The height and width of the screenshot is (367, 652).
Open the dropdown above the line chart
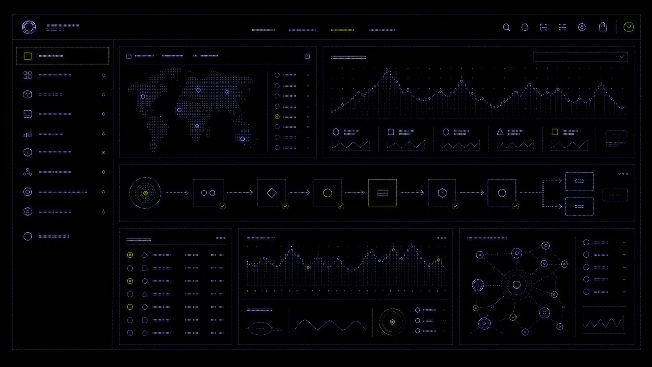[x=580, y=57]
